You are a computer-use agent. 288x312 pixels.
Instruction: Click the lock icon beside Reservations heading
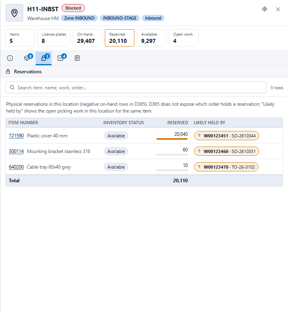pyautogui.click(x=8, y=71)
